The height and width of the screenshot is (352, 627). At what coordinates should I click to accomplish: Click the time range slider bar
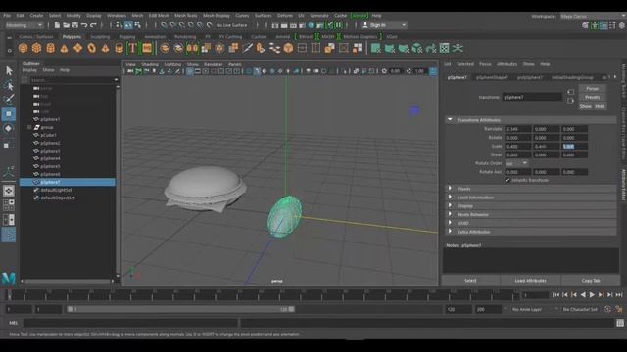(180, 309)
